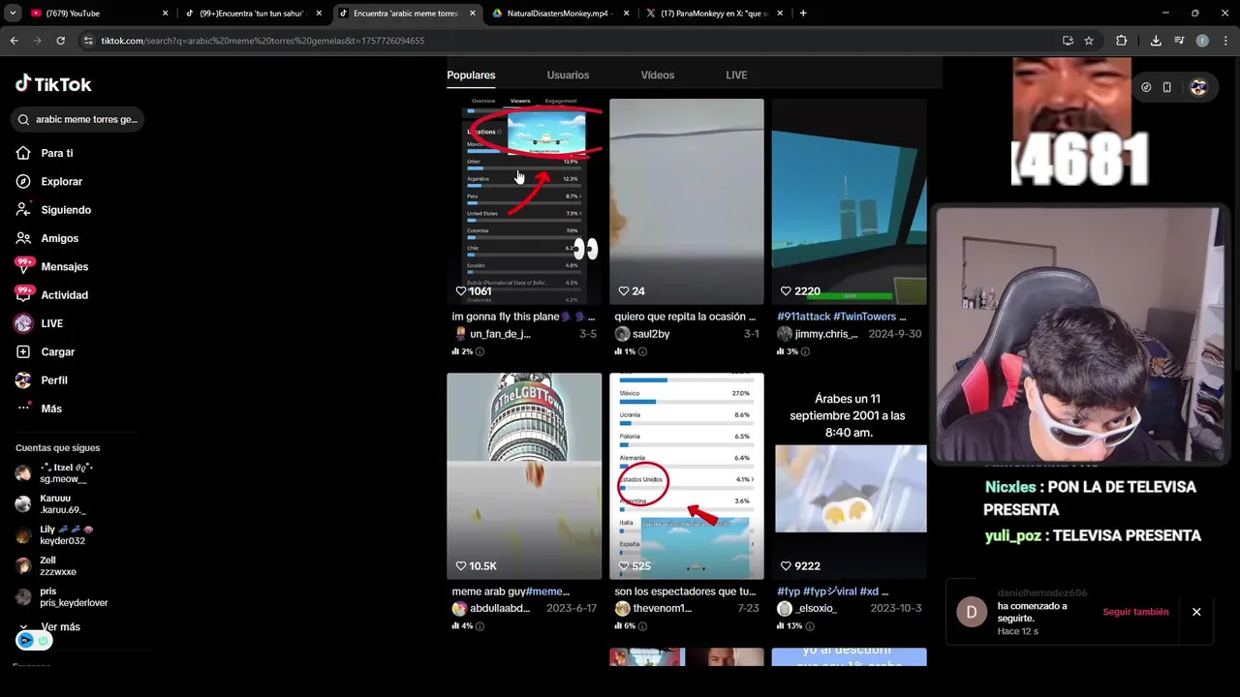Switch to PanaMonkeyy en X browser tab
The image size is (1240, 697).
click(x=714, y=14)
